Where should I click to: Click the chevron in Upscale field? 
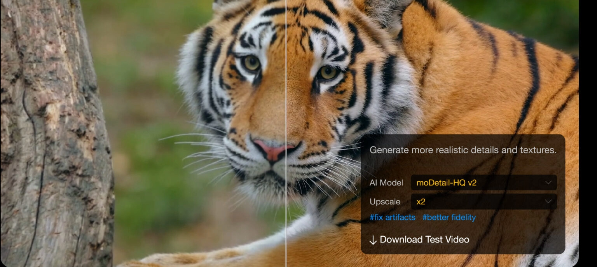548,202
